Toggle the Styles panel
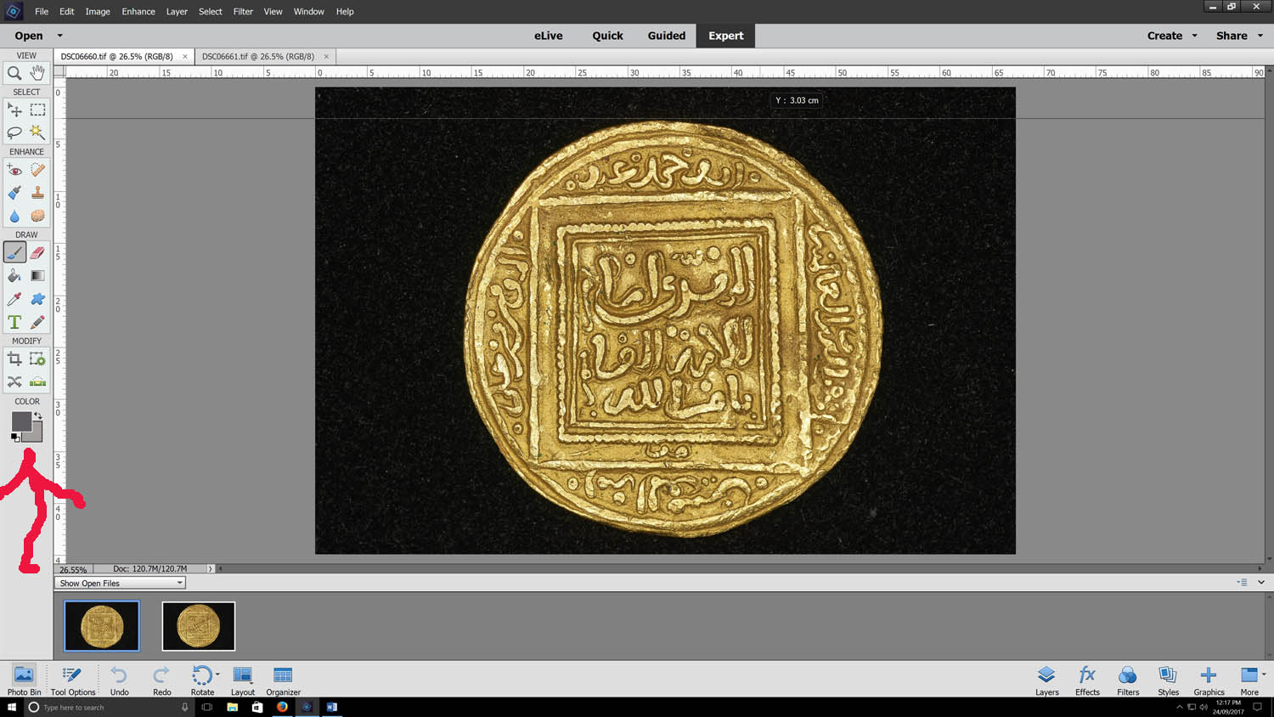 pyautogui.click(x=1168, y=680)
